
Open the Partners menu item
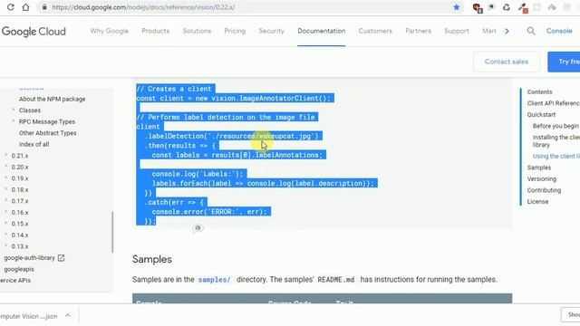419,31
